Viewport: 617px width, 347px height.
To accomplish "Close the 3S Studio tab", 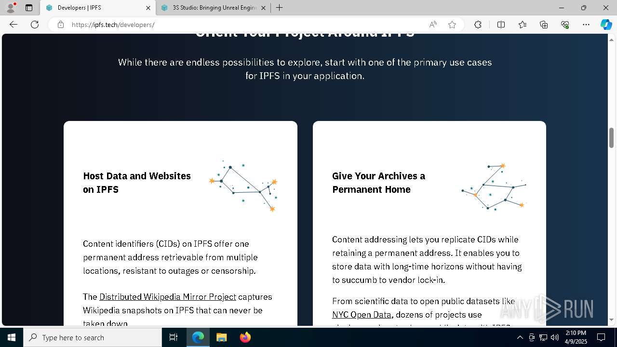I will 263,8.
